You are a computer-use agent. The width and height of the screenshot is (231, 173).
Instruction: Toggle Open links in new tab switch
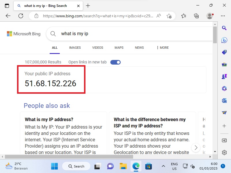click(115, 62)
